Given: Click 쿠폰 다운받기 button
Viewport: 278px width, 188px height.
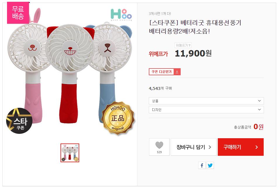Looking at the screenshot, I should [x=165, y=72].
